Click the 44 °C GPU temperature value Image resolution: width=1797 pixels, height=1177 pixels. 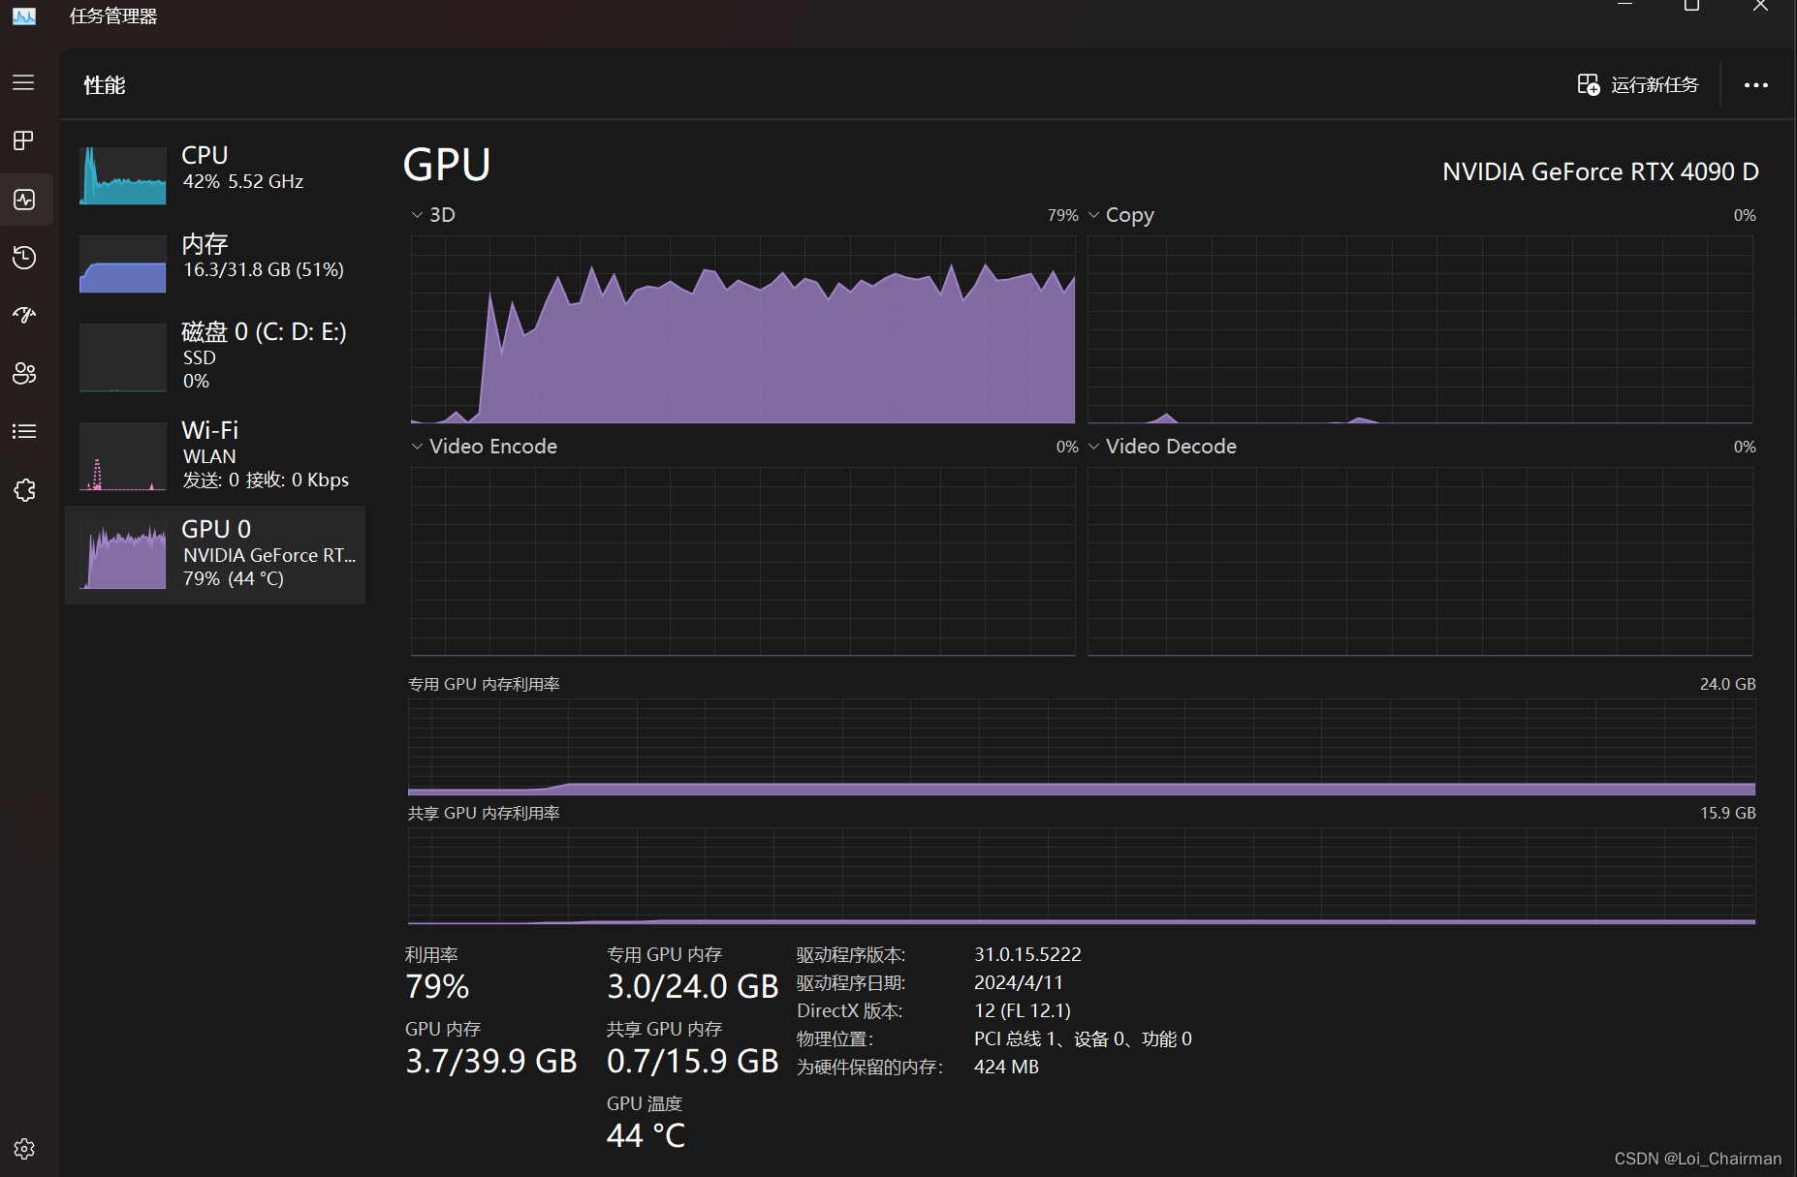(x=646, y=1136)
